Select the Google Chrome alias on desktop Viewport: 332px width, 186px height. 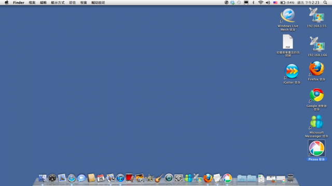[316, 99]
